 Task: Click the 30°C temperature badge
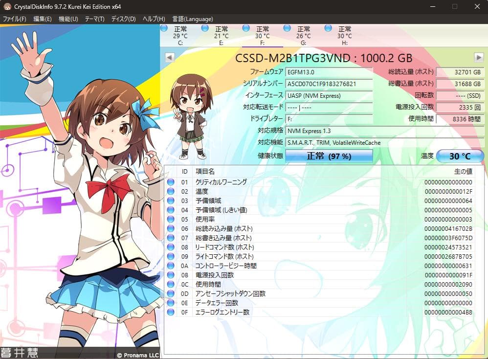click(459, 156)
